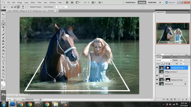This screenshot has width=191, height=107.
Task: Launch Bridge from the application bar
Action: pos(67,2)
